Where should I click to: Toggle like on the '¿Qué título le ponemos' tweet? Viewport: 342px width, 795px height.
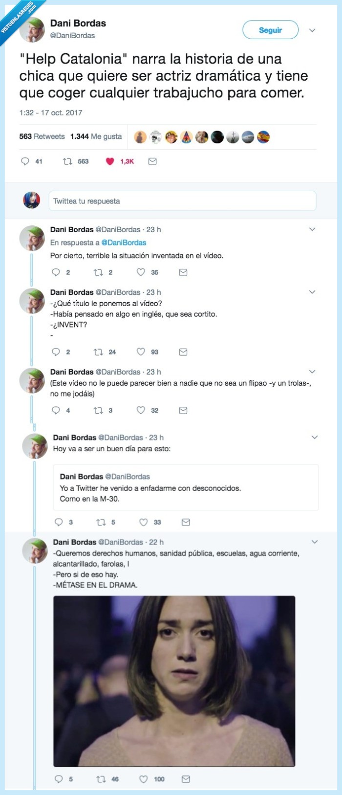(142, 351)
